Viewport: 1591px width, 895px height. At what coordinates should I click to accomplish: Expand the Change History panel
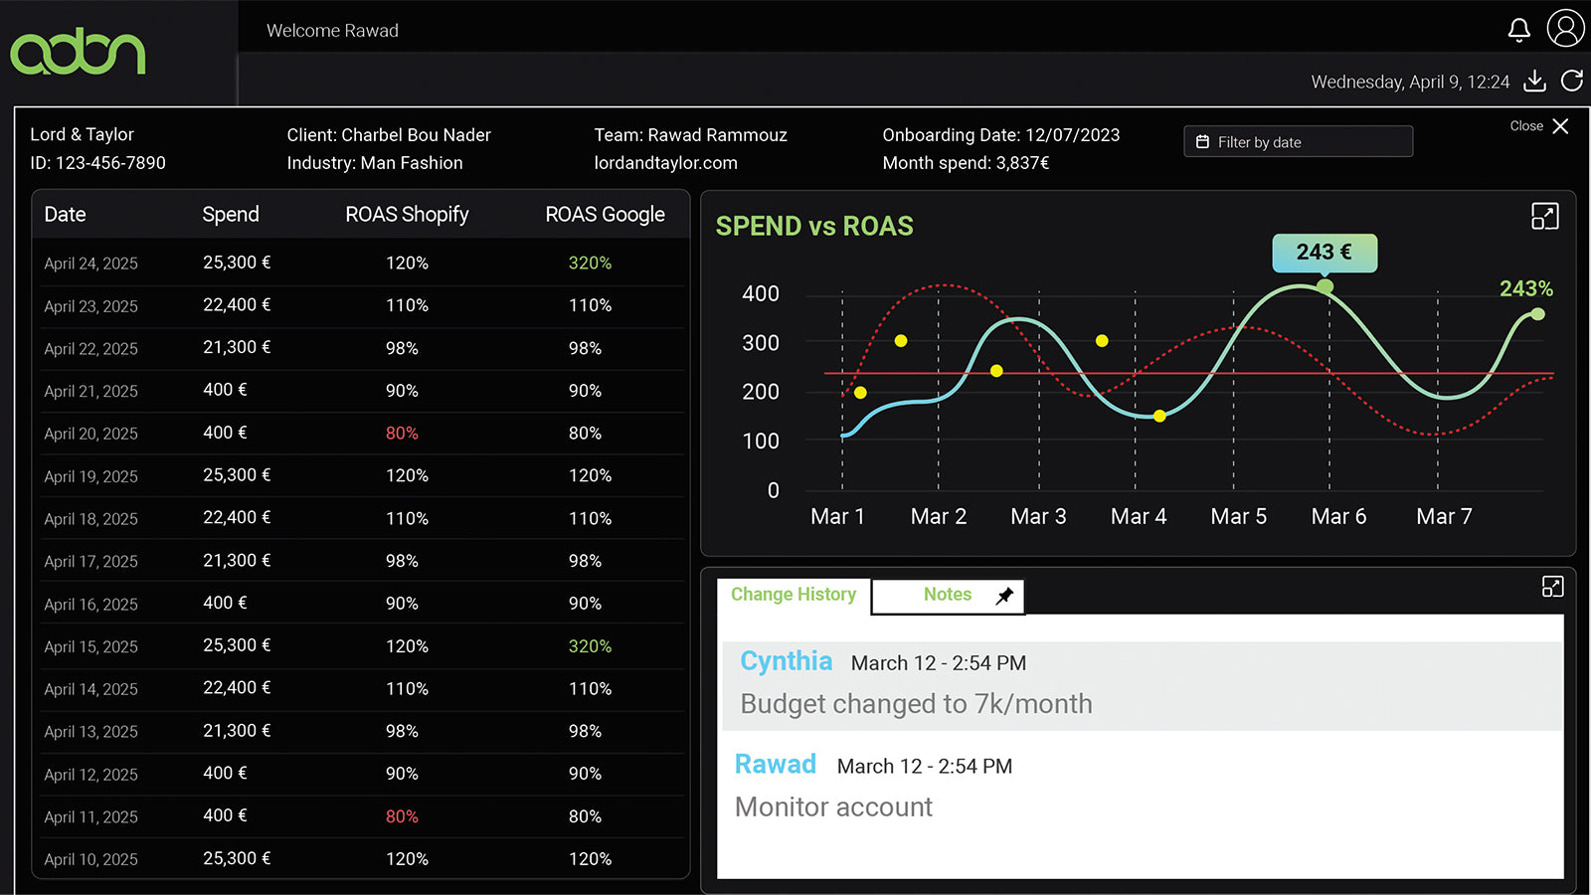(x=1552, y=587)
